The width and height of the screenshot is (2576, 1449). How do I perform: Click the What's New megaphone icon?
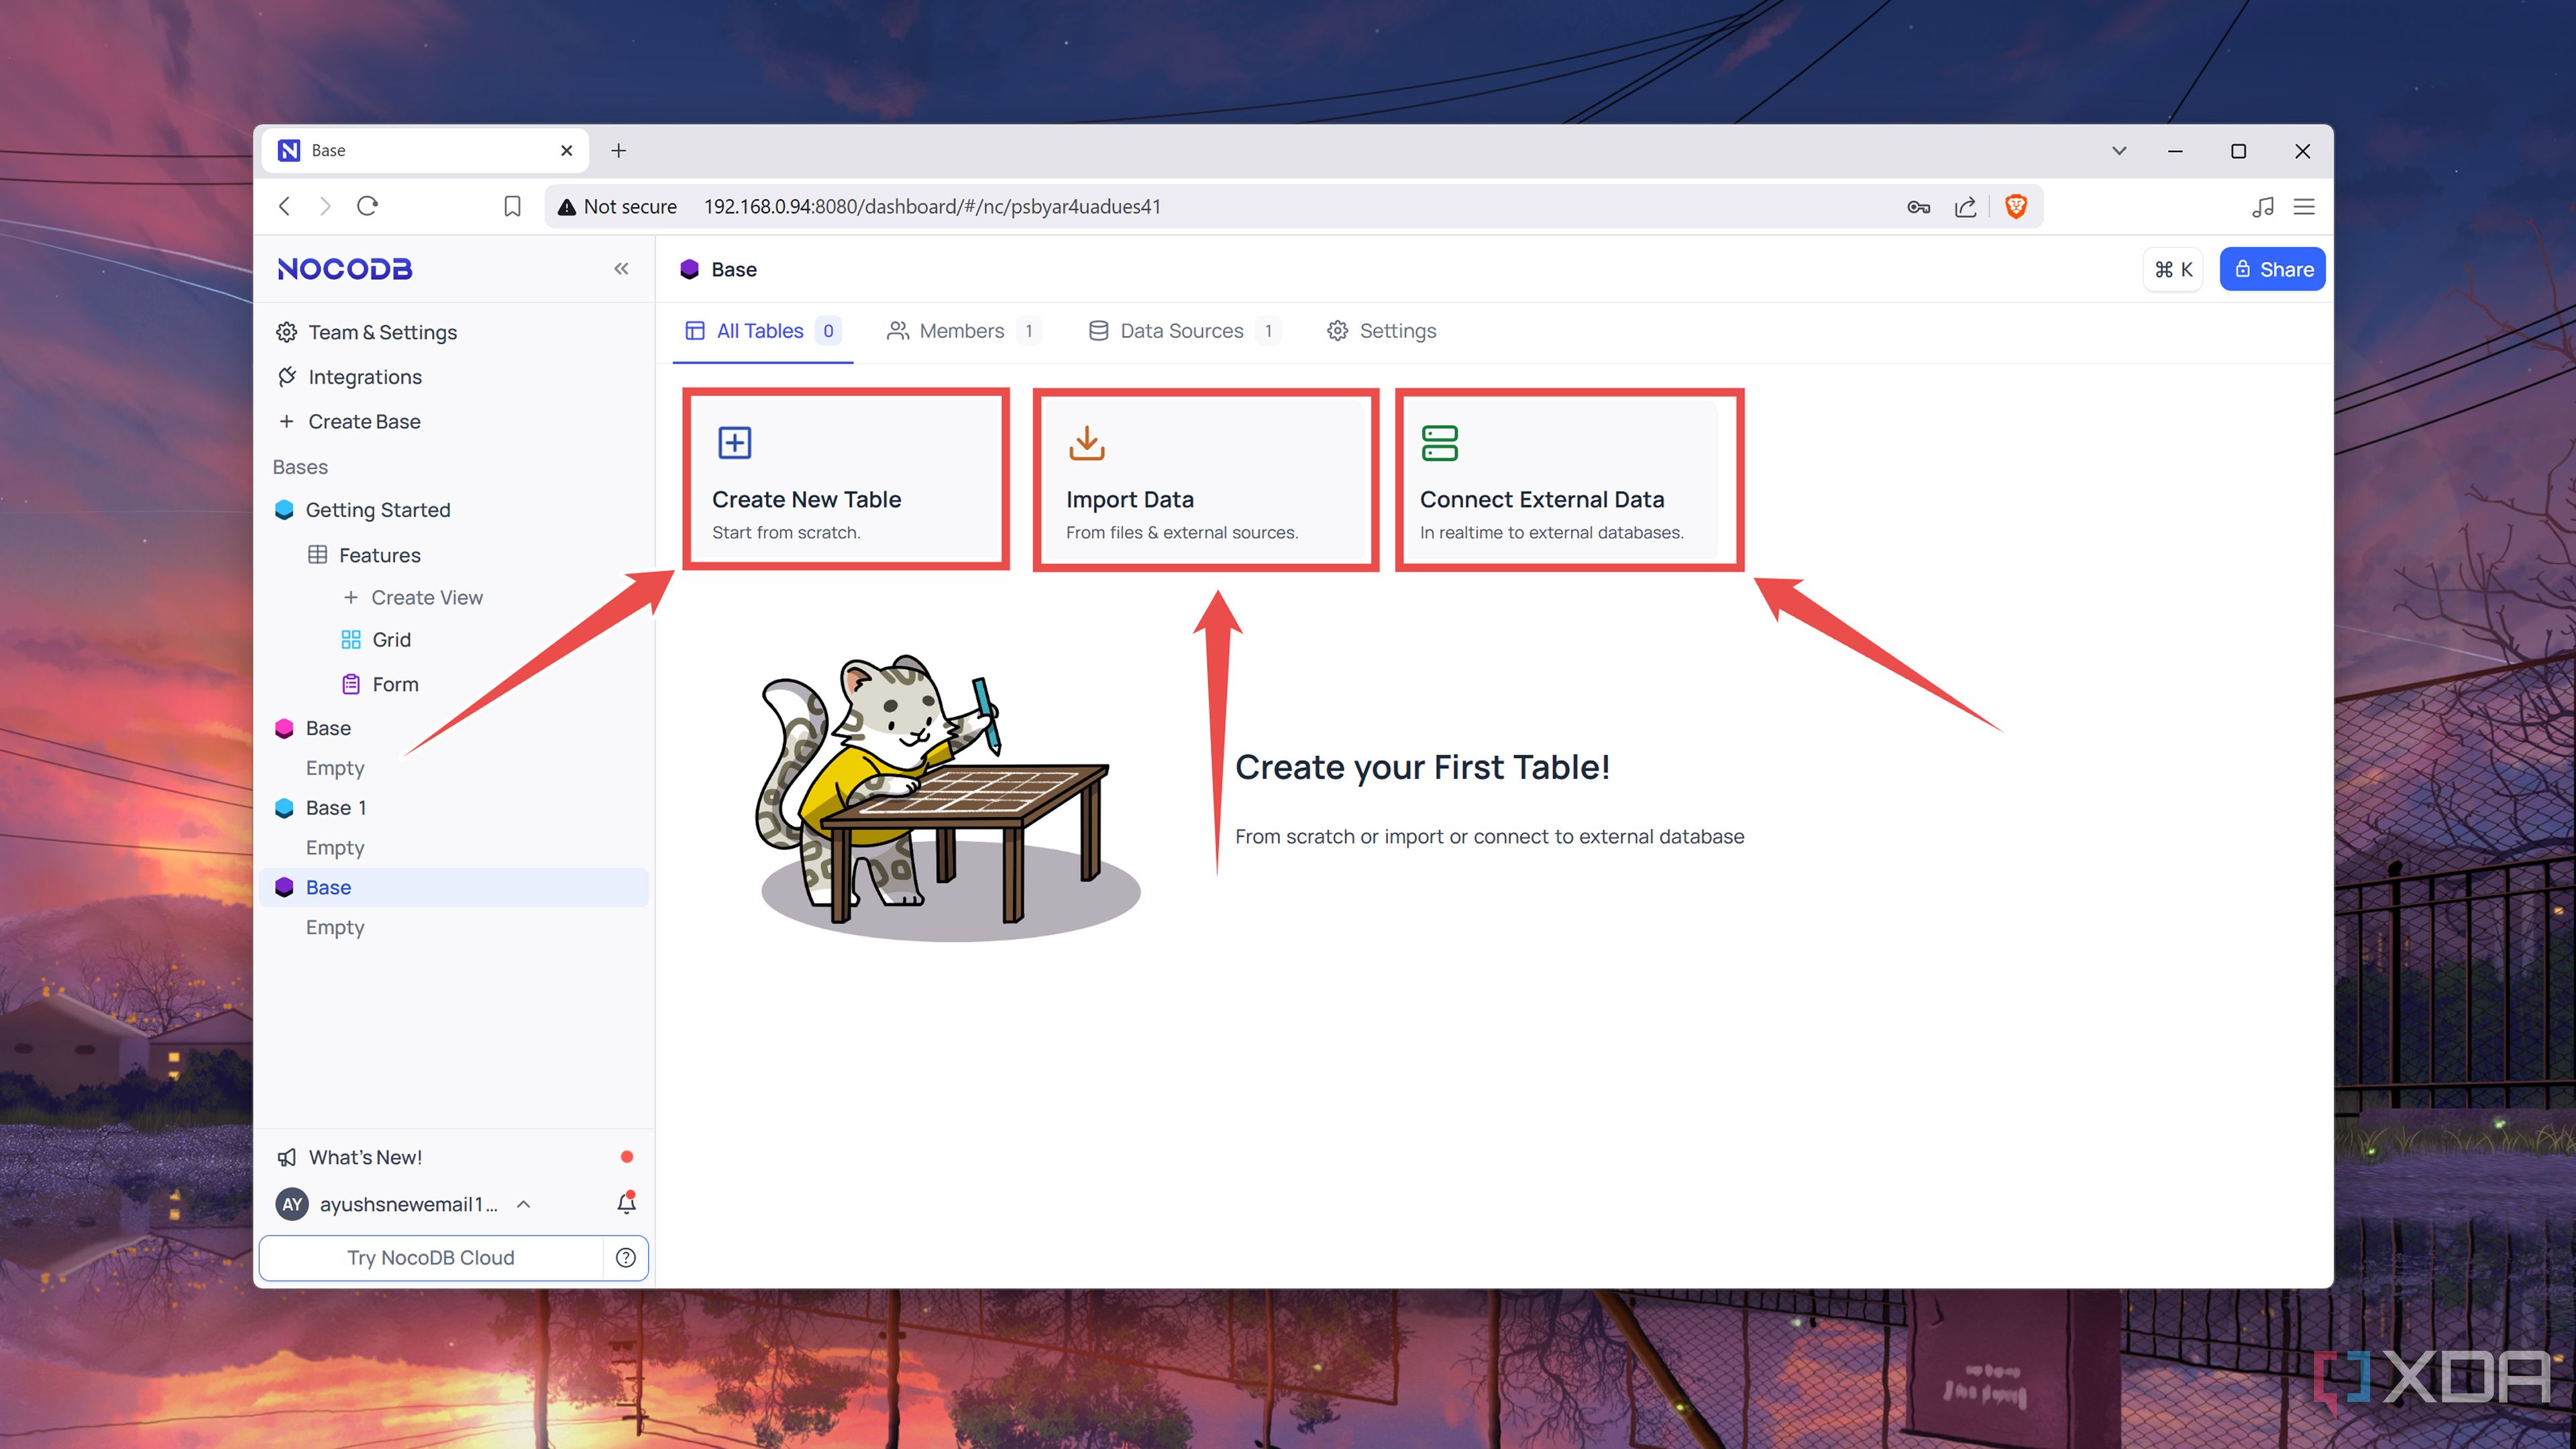pos(287,1157)
